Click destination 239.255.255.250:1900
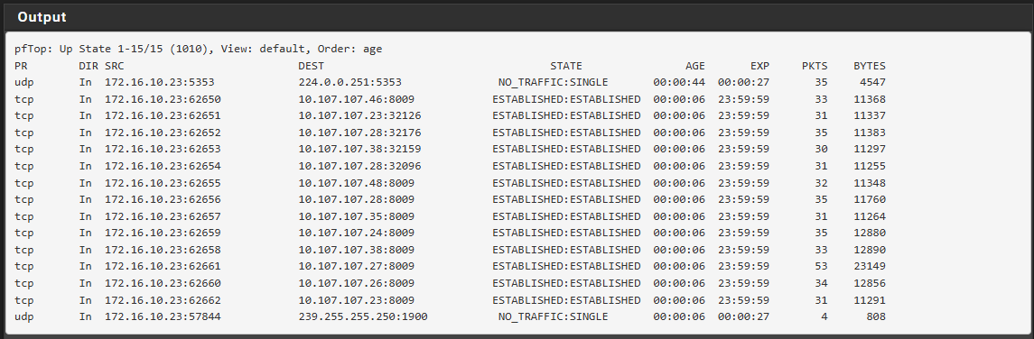This screenshot has width=1034, height=339. [x=363, y=317]
